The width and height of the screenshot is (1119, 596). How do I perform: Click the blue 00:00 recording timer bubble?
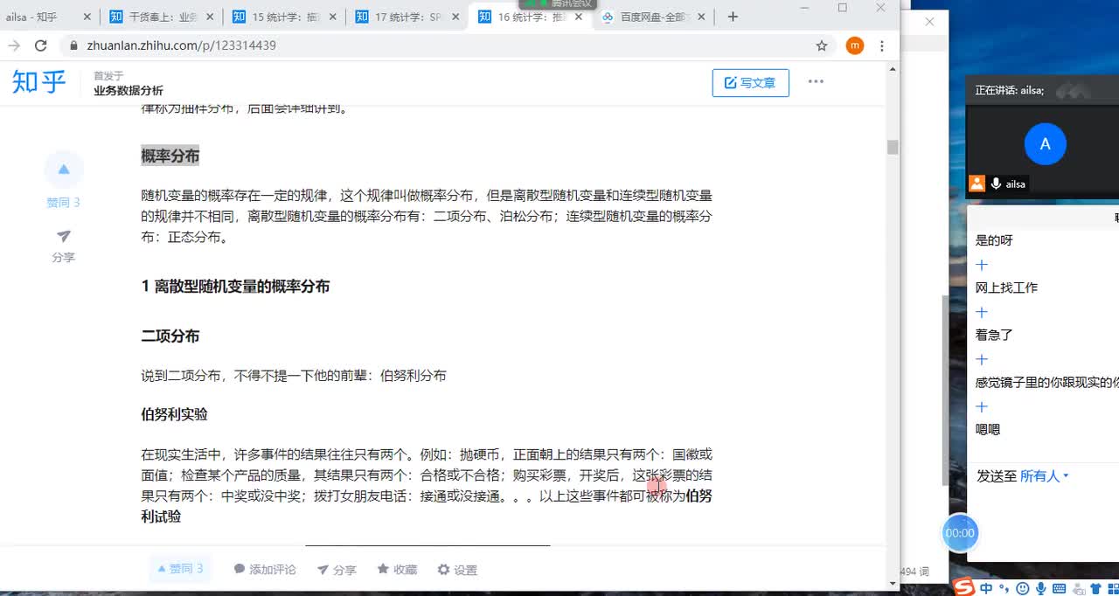(959, 532)
